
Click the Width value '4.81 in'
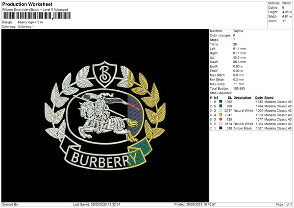click(x=287, y=17)
